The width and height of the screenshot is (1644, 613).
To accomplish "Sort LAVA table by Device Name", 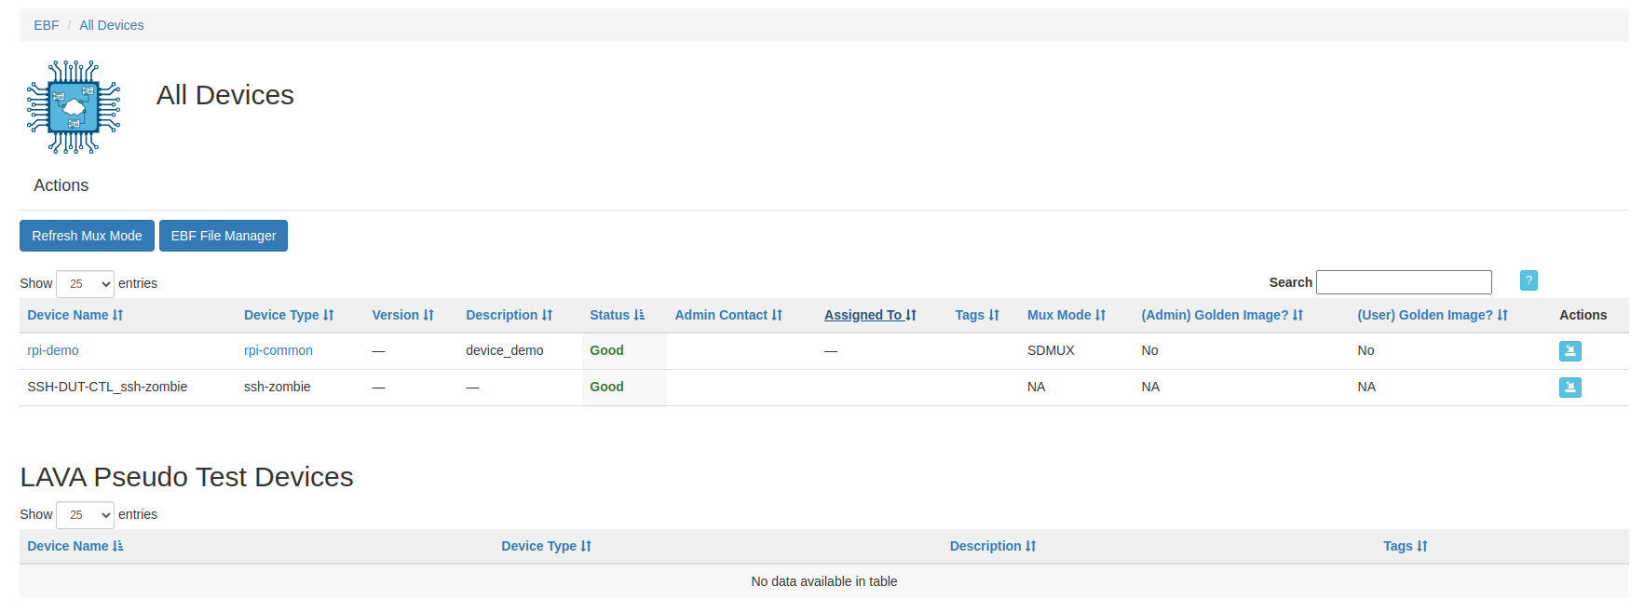I will 75,546.
